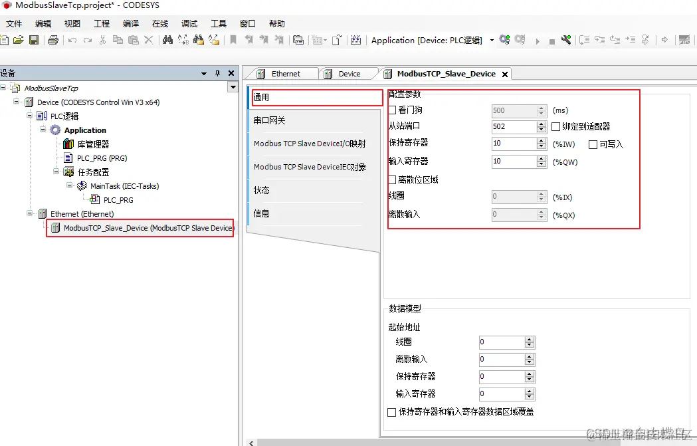This screenshot has width=697, height=446.
Task: Click the Application gear icon in device tree
Action: pos(55,130)
